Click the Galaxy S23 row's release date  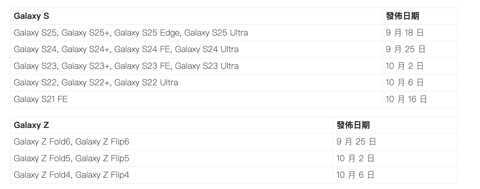tap(405, 66)
